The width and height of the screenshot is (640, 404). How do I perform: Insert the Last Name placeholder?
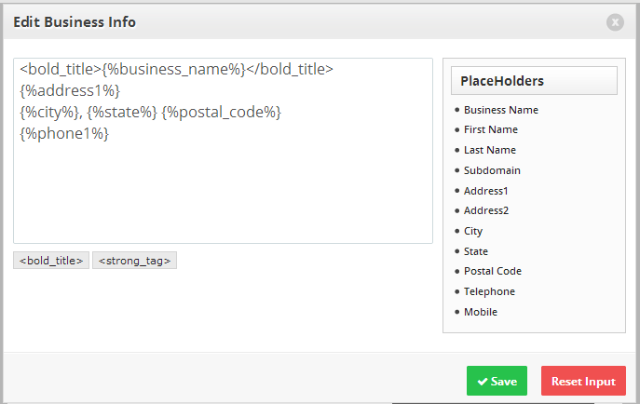click(x=489, y=150)
